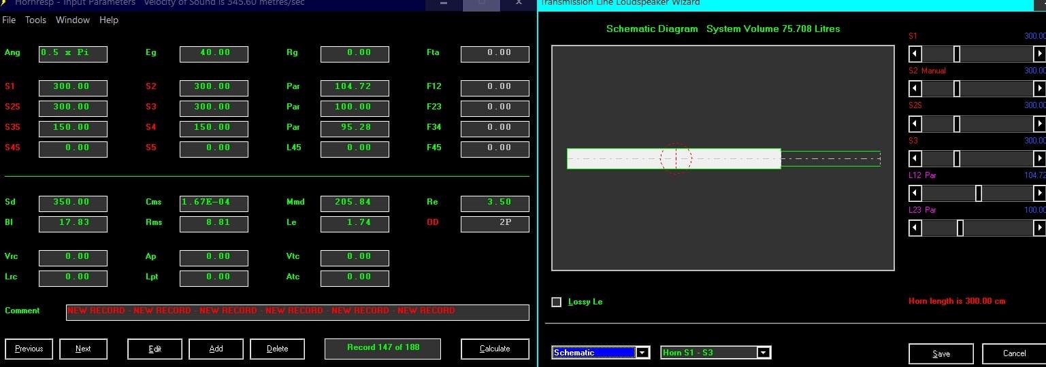Click the Bl input field

(73, 224)
